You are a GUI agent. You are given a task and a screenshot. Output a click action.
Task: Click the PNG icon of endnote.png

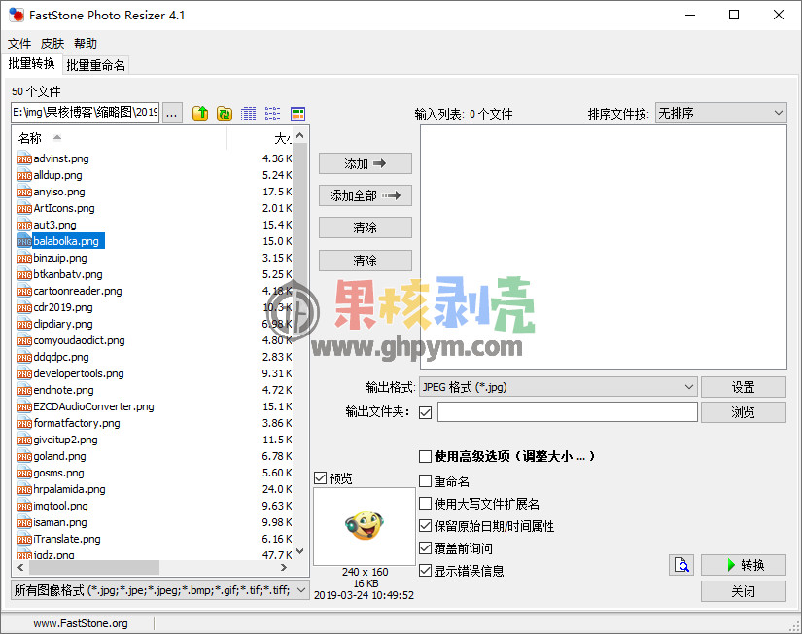(24, 391)
